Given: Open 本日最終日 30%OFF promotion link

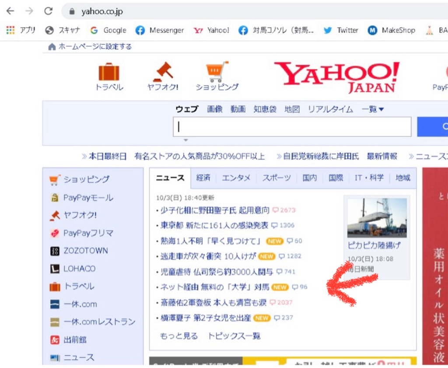Looking at the screenshot, I should click(173, 156).
